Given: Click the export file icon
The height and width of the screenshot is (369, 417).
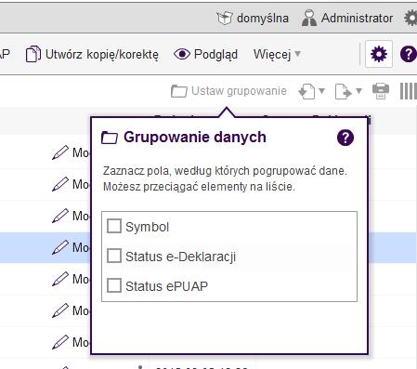Looking at the screenshot, I should click(x=344, y=91).
